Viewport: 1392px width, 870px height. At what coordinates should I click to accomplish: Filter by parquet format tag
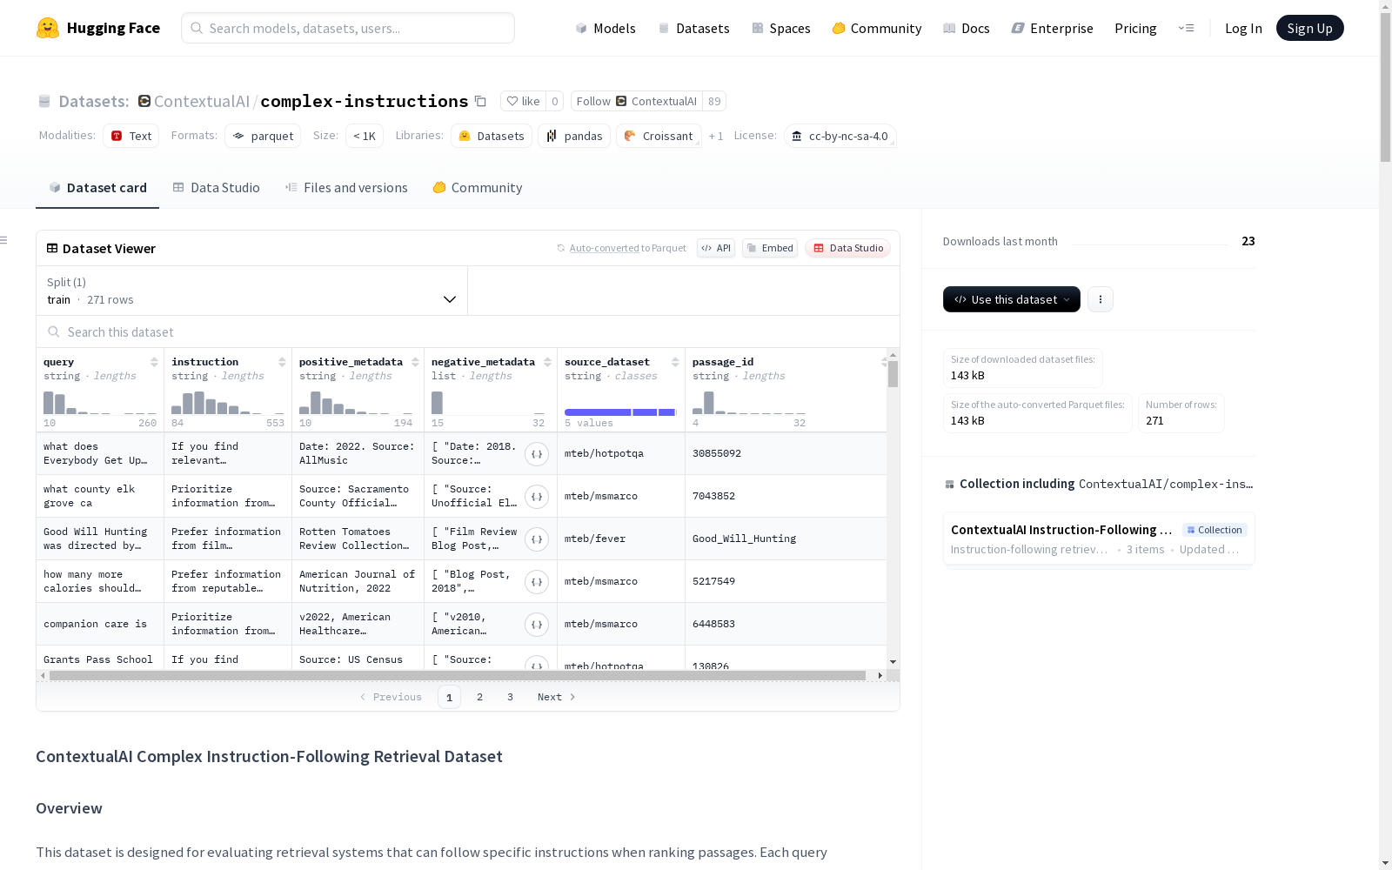(263, 136)
